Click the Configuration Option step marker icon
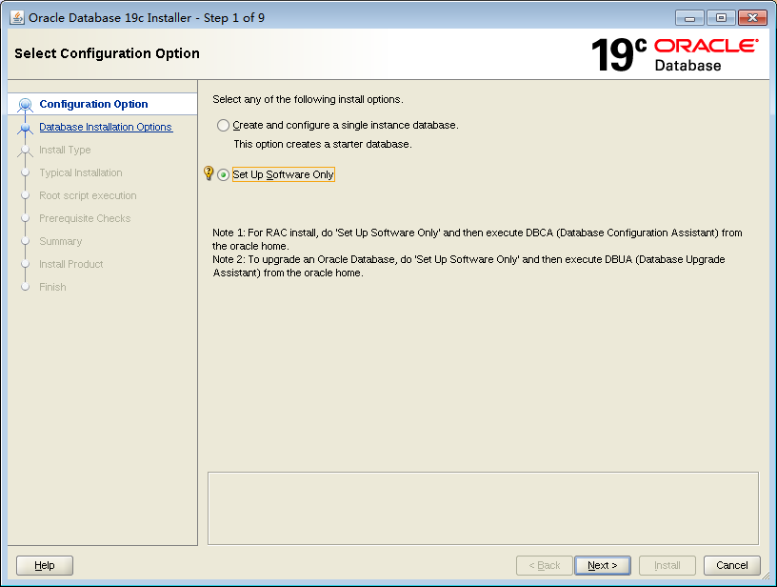777x587 pixels. click(27, 104)
